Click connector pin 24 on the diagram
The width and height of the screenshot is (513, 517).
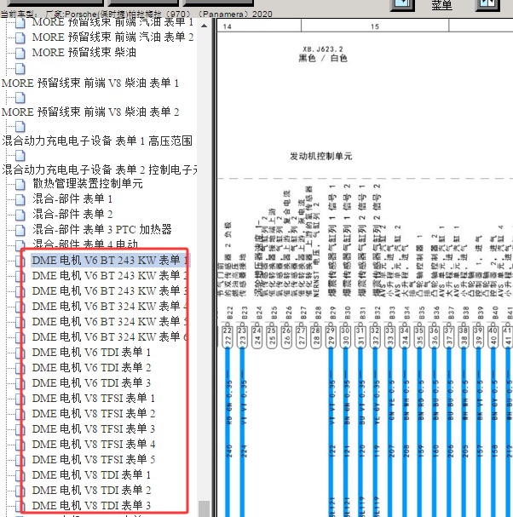point(257,336)
